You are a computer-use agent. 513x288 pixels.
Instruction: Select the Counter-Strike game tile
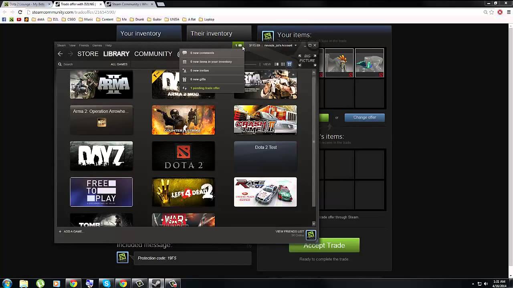[183, 120]
